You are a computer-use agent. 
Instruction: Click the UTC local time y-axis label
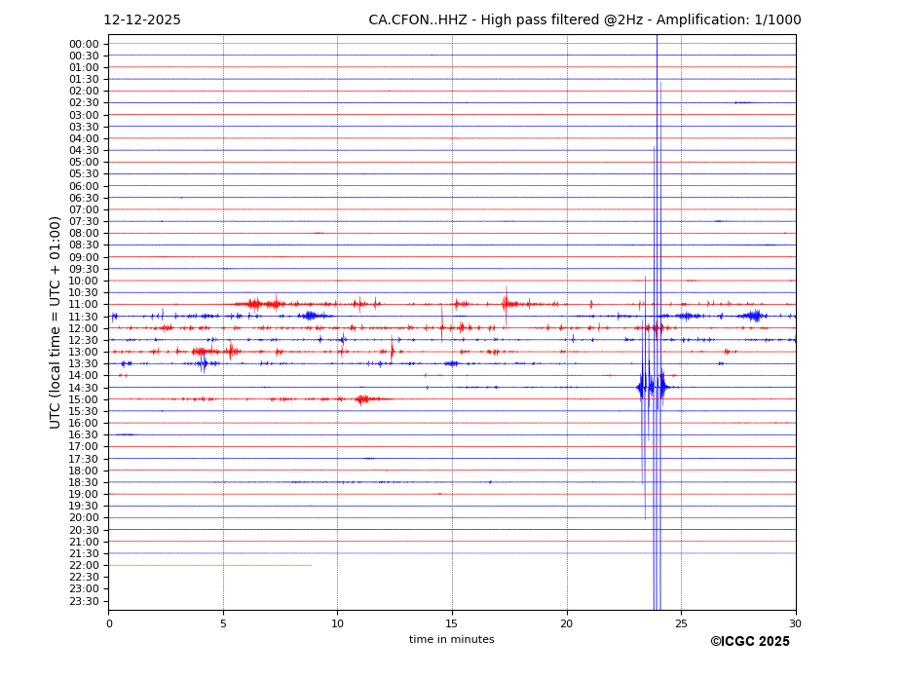[x=56, y=322]
